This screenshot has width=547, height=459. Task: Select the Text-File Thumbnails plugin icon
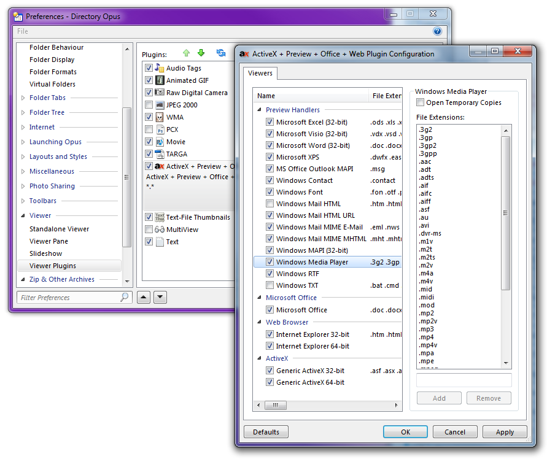pos(160,217)
